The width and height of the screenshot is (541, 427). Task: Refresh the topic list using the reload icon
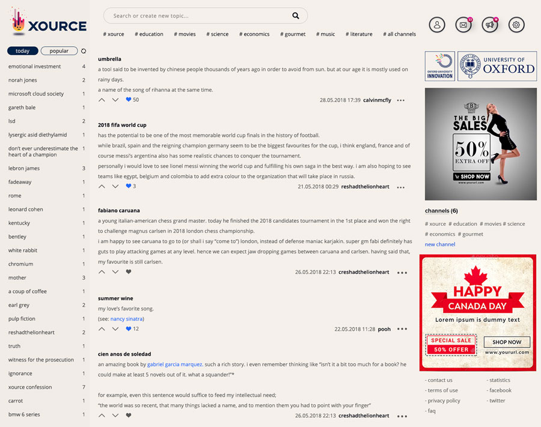84,51
